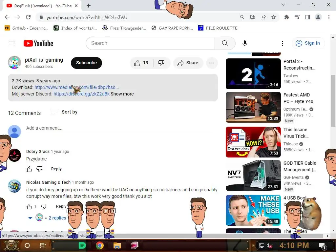The height and width of the screenshot is (252, 336).
Task: Open the mediafire download link
Action: click(x=77, y=87)
